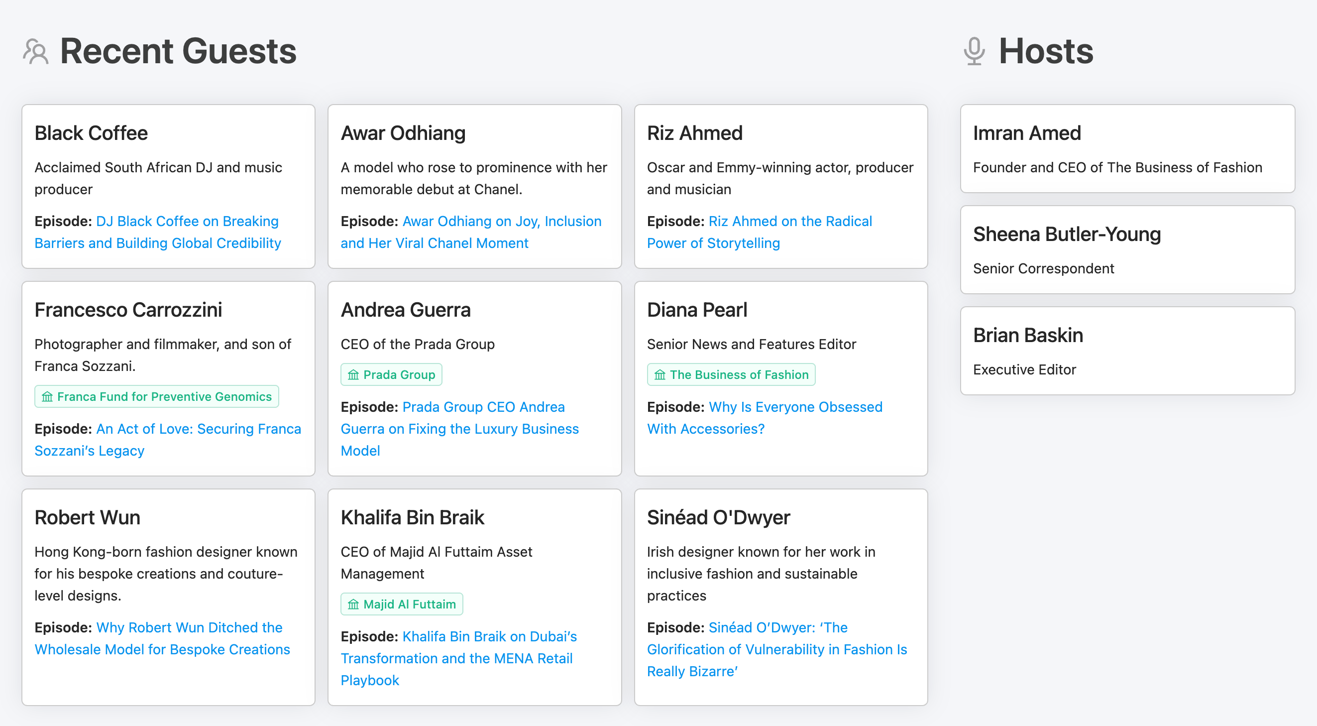The width and height of the screenshot is (1317, 726).
Task: Select the Brian Baskin host card
Action: [x=1127, y=351]
